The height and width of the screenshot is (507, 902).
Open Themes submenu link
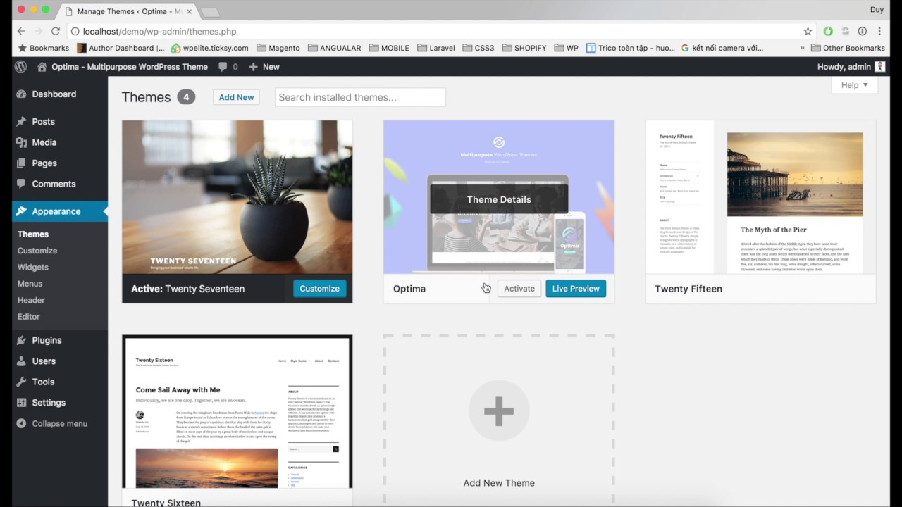point(33,234)
